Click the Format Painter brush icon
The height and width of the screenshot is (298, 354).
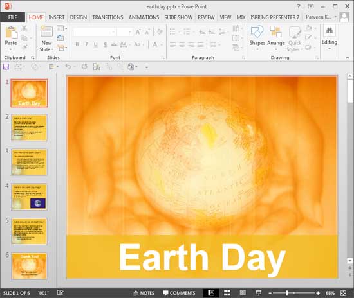24,47
